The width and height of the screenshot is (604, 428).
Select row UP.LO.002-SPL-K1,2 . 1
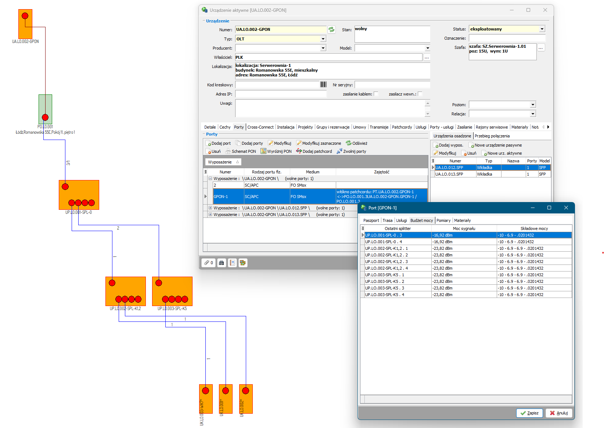[466, 248]
